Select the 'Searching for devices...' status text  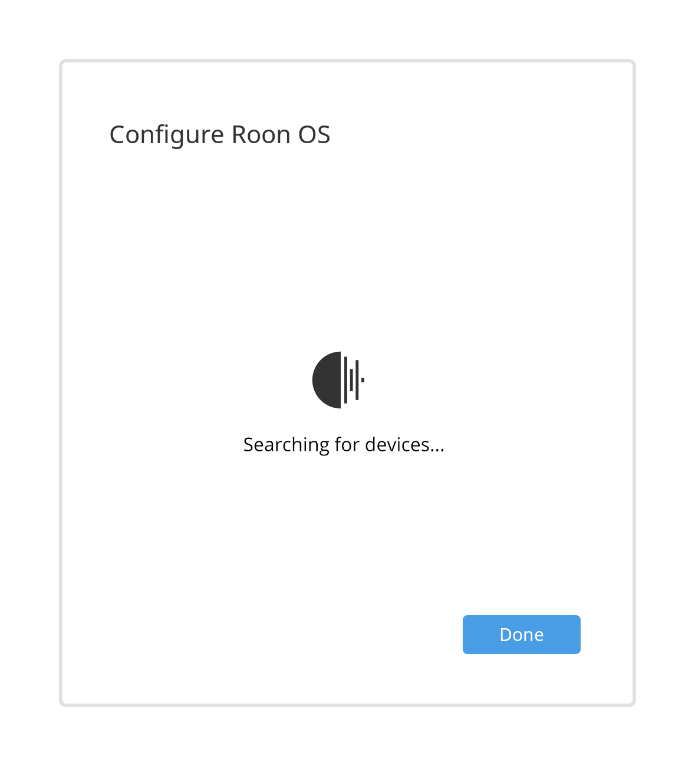click(344, 445)
